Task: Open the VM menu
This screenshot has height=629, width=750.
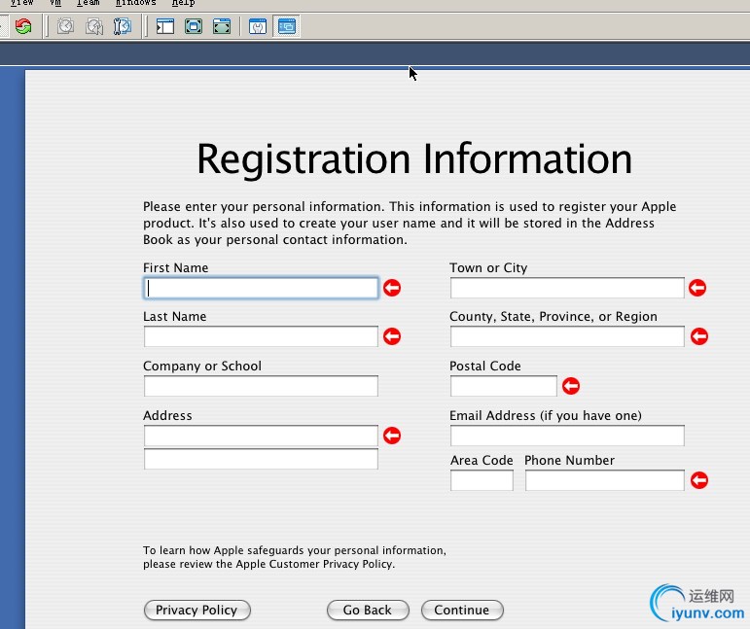Action: (55, 3)
